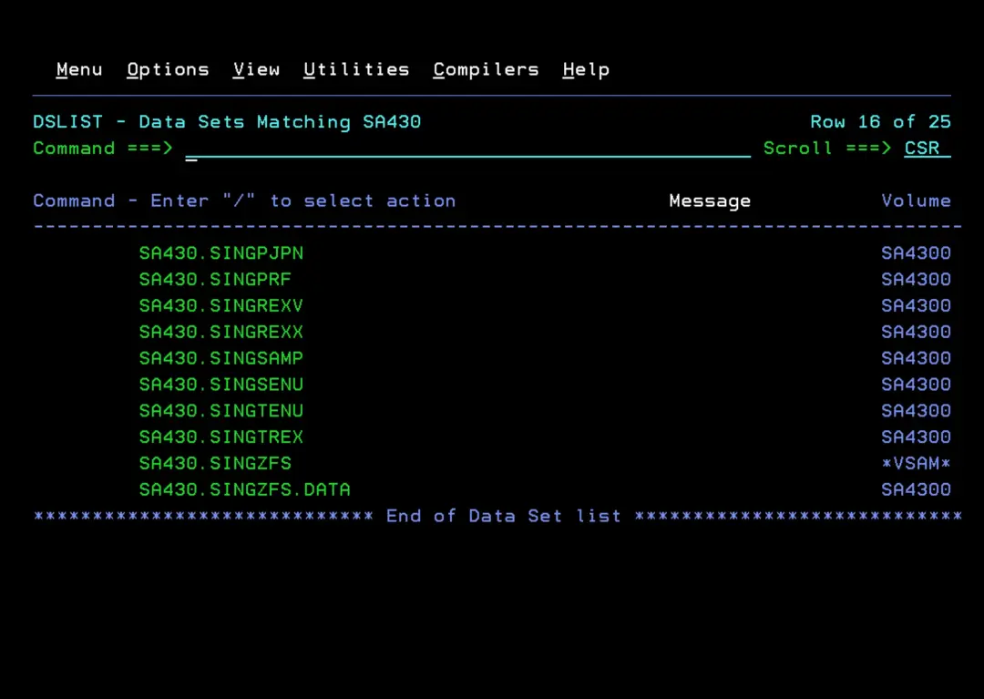Select data set SA430.SINGZFS.DATA

click(245, 490)
